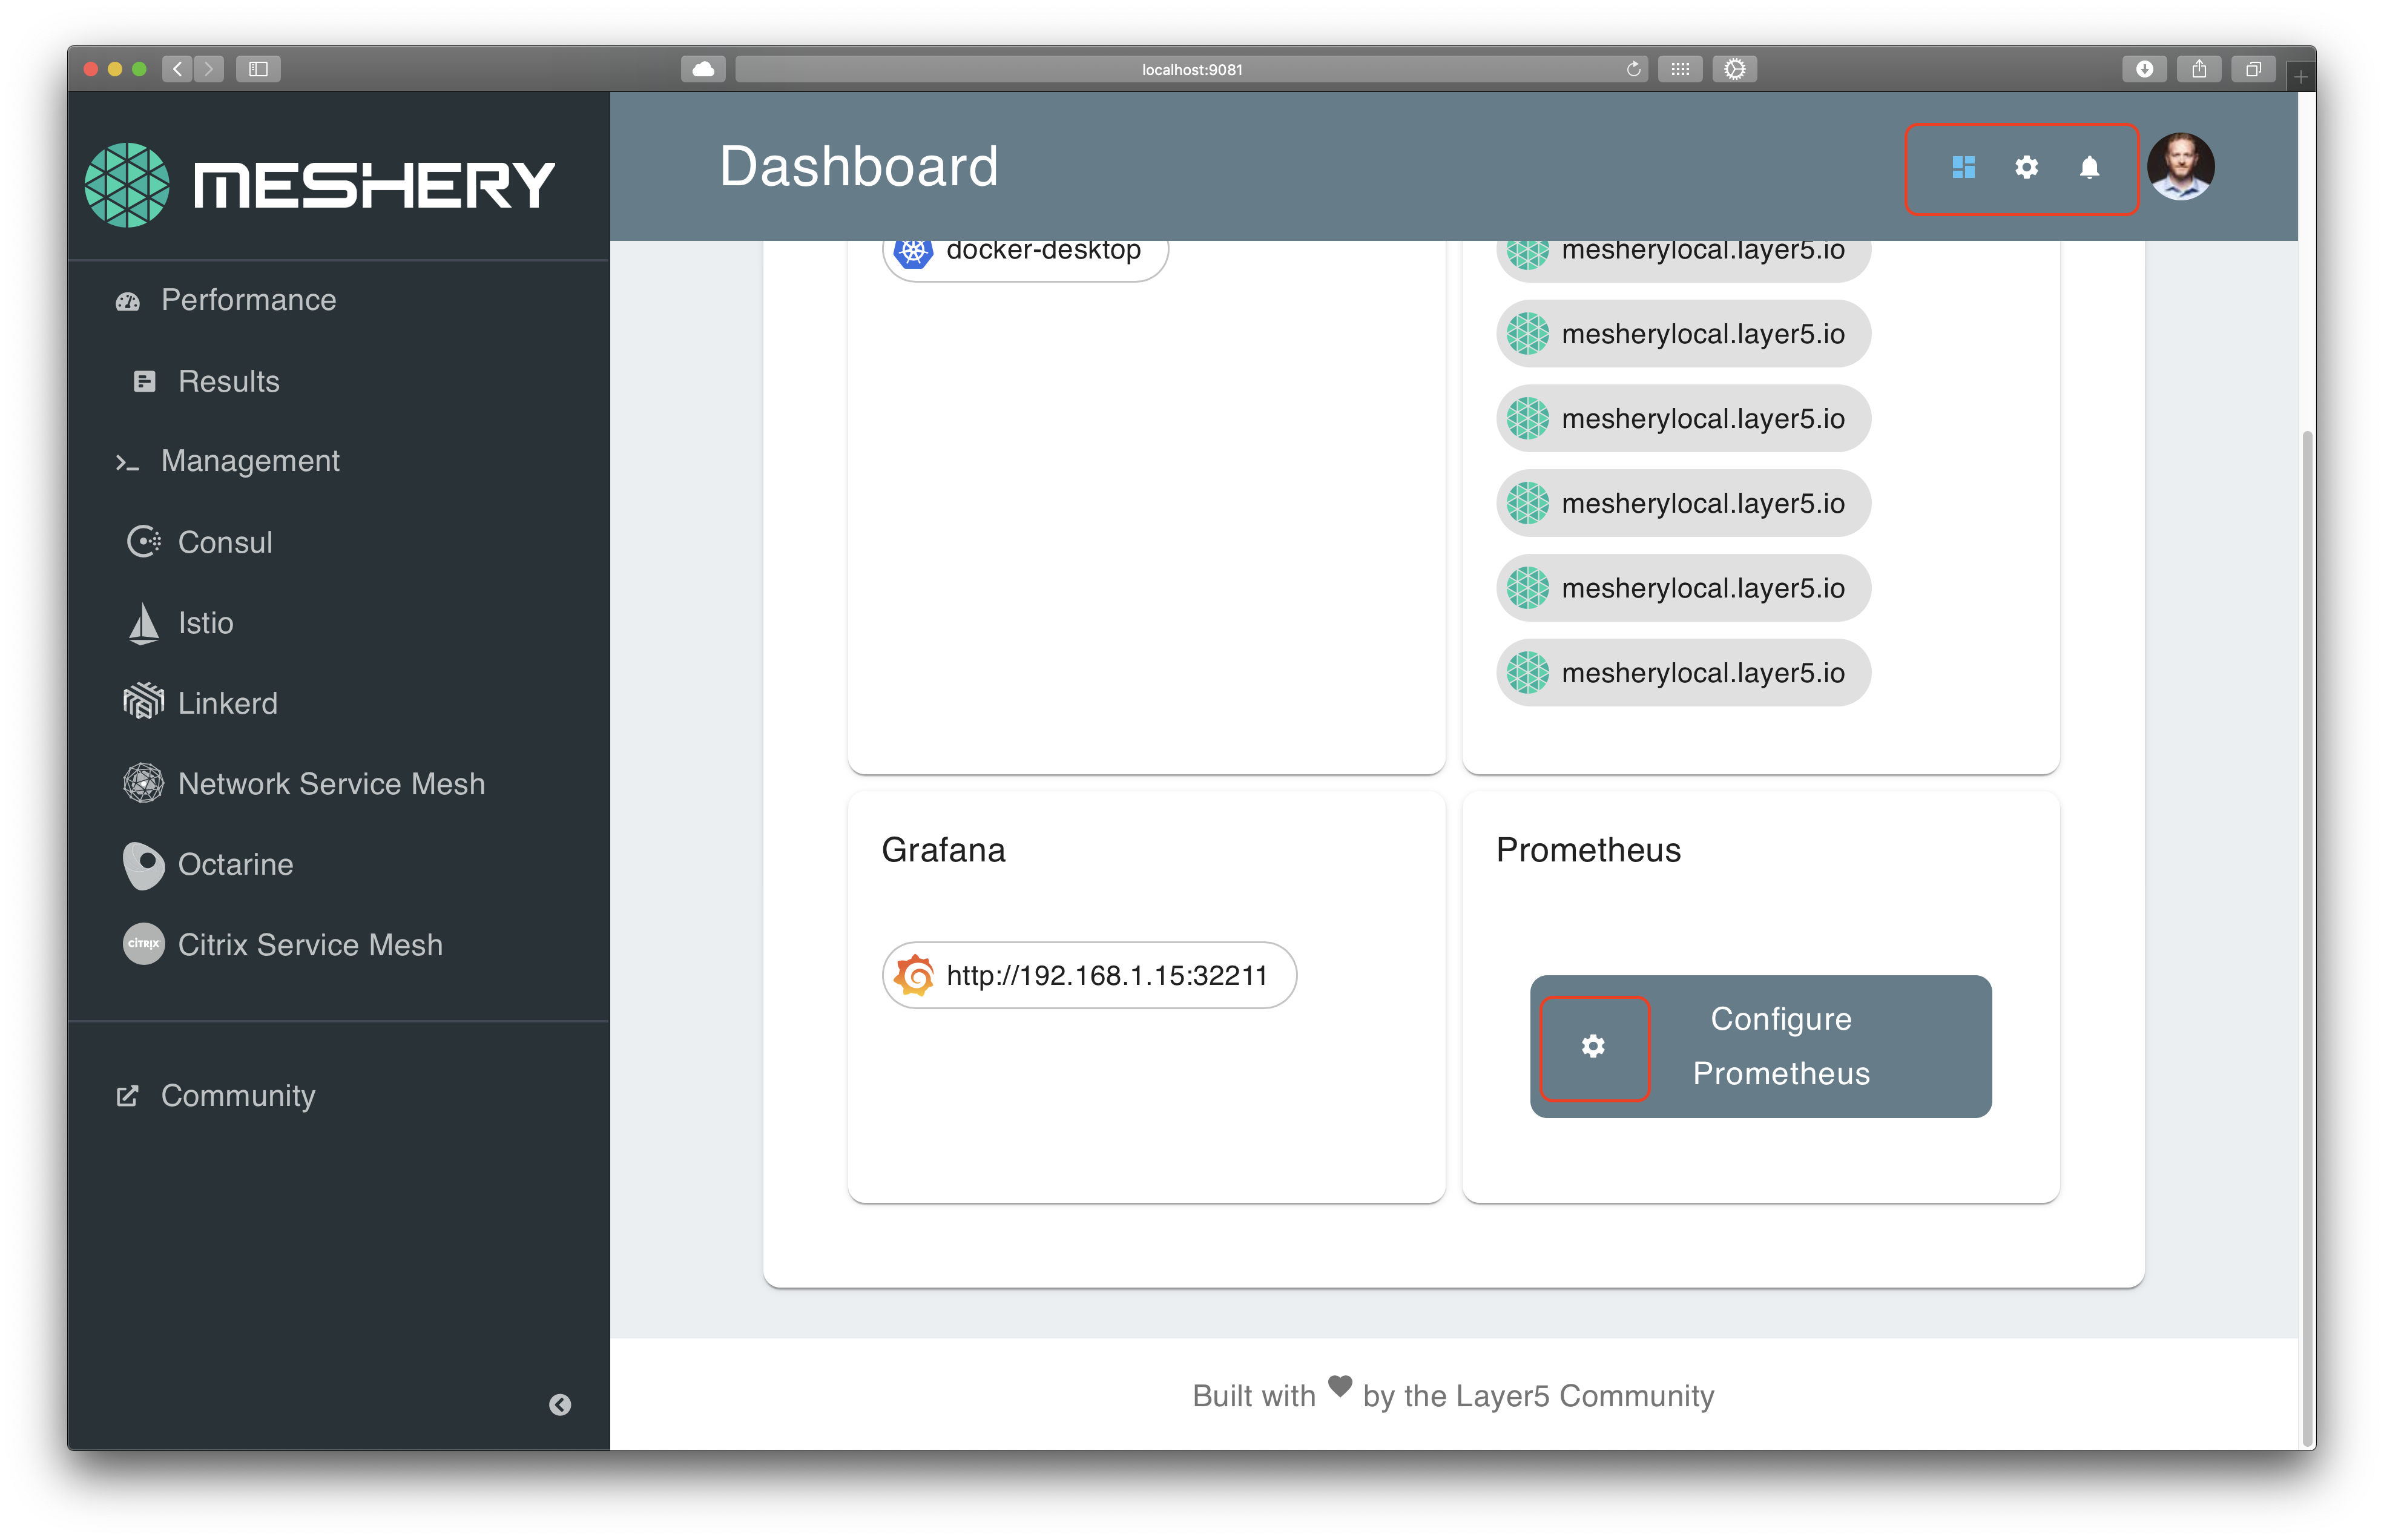Viewport: 2384px width, 1540px height.
Task: Collapse the sidebar using the bottom chevron
Action: click(560, 1405)
